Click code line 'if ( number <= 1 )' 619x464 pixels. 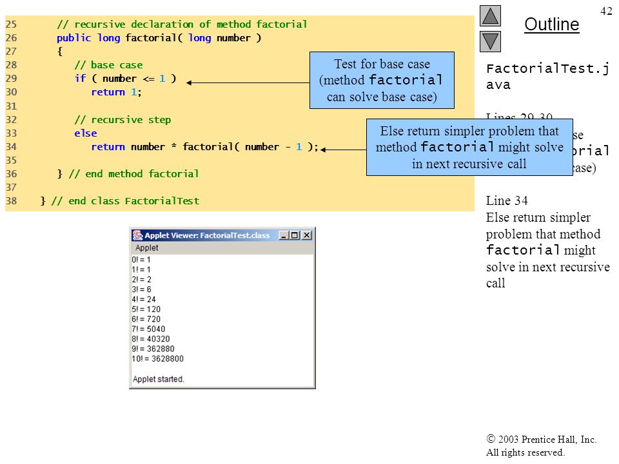coord(126,79)
